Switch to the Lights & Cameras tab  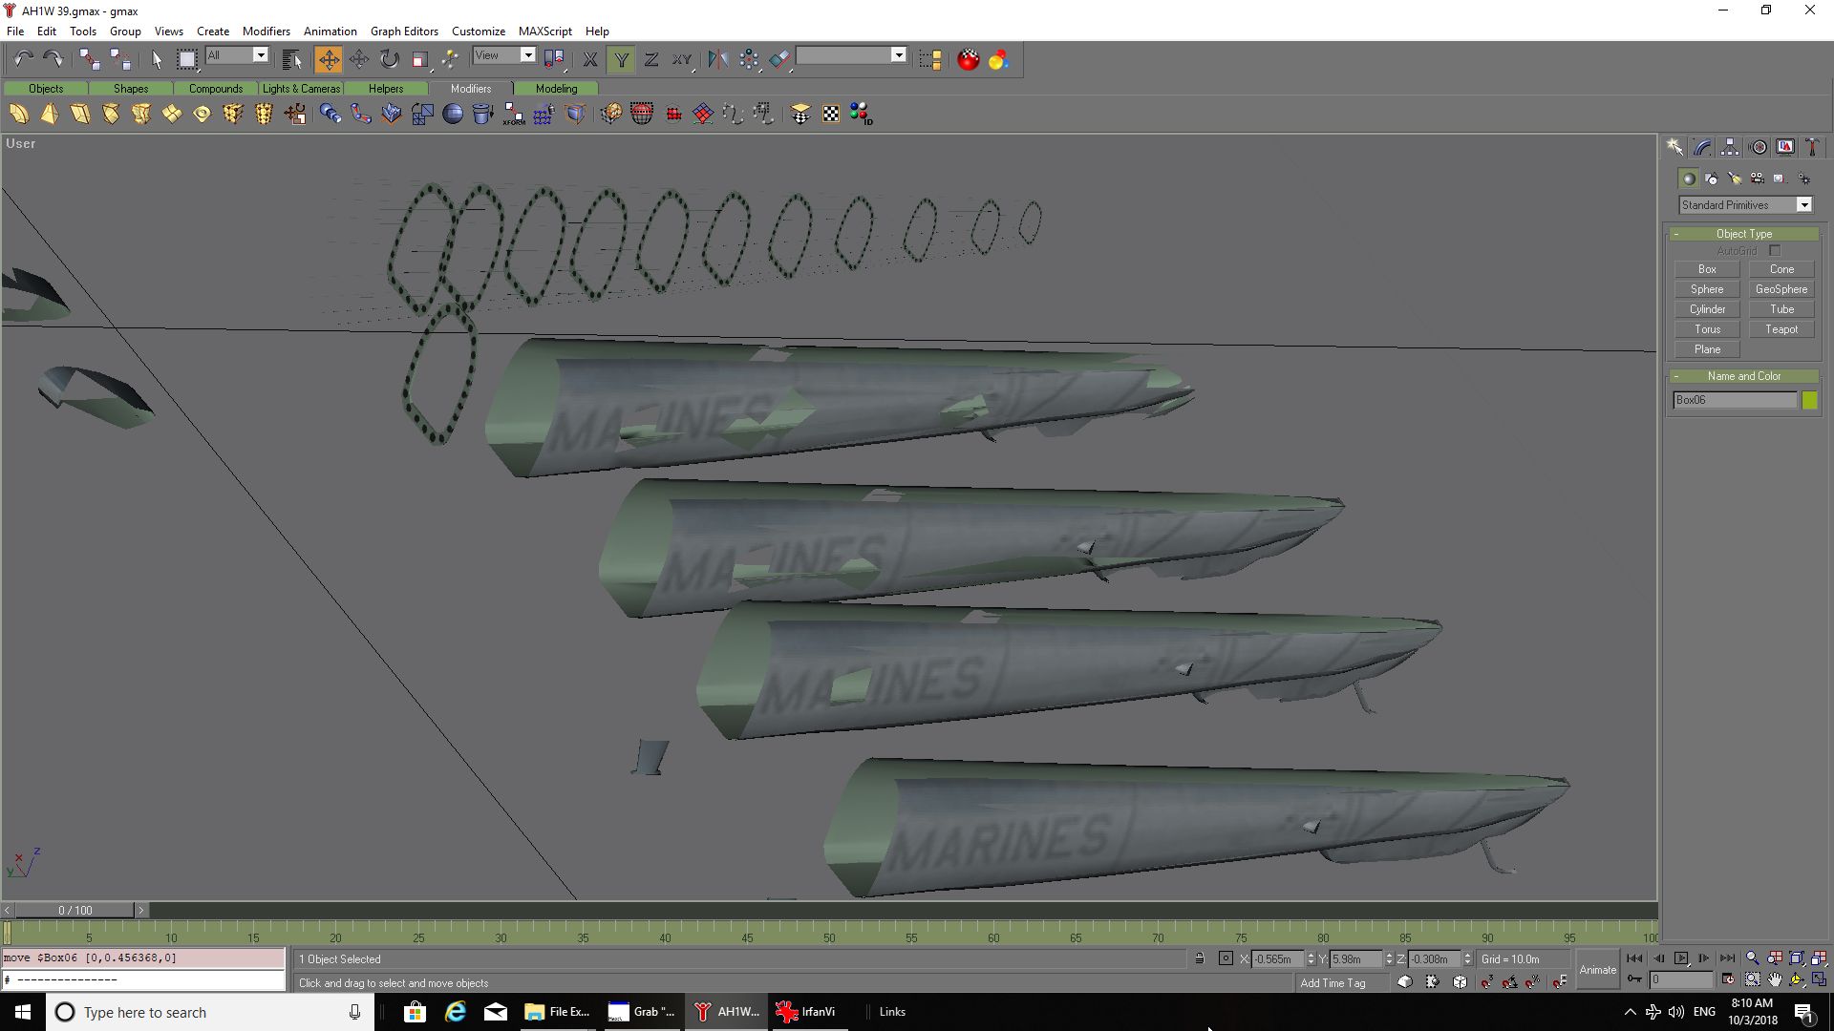301,88
